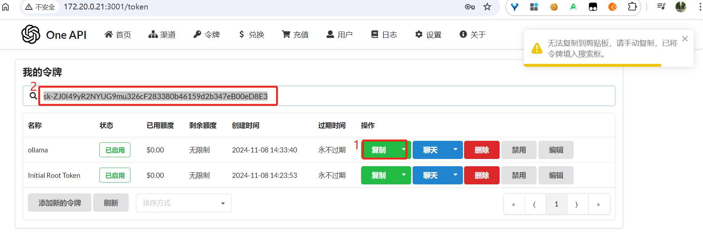Go to first page with « button
Screen dimensions: 703x233
(x=514, y=204)
